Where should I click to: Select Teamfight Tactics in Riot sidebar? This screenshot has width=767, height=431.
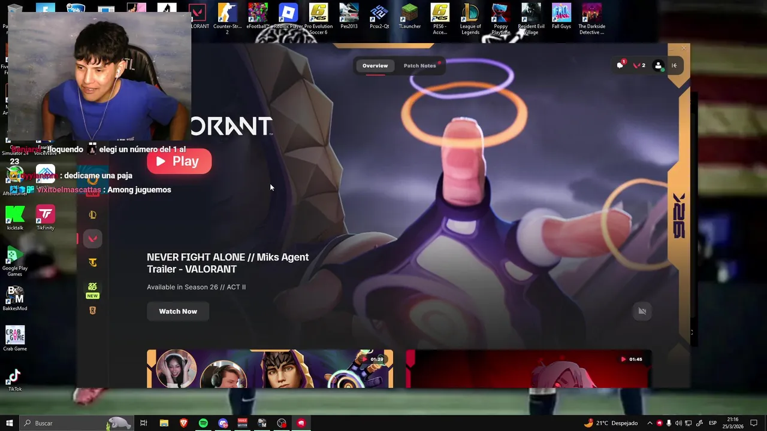(92, 262)
